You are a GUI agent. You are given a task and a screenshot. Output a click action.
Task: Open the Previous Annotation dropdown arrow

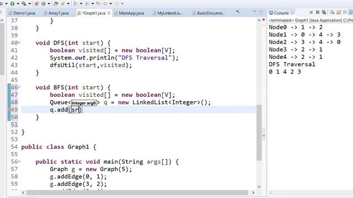(x=92, y=4)
